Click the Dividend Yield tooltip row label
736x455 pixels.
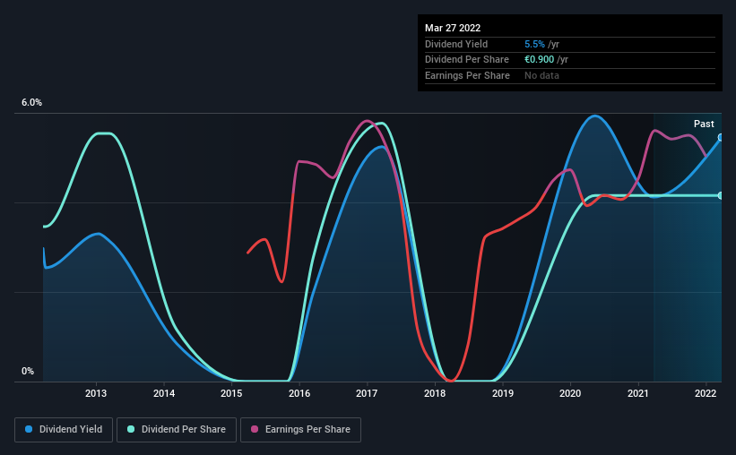(456, 44)
